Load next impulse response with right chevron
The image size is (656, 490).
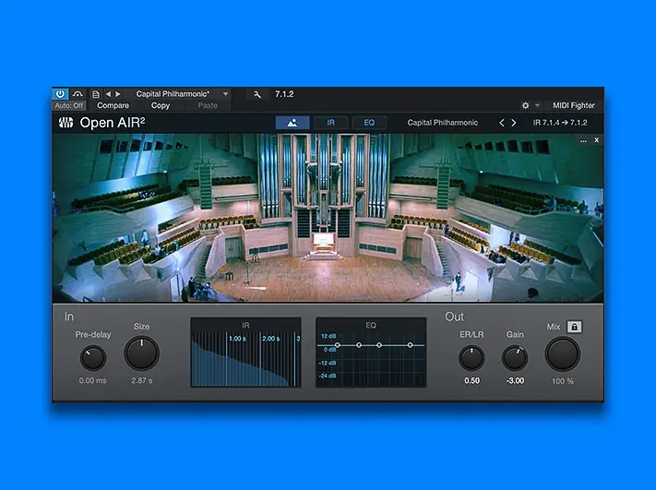[x=514, y=123]
